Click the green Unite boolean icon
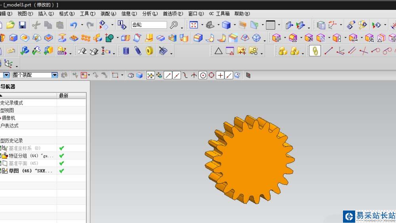This screenshot has height=223, width=396. (x=109, y=38)
